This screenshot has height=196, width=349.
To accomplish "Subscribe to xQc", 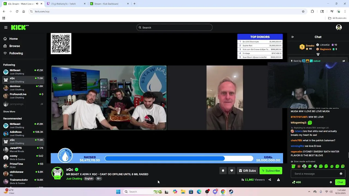I will (271, 171).
